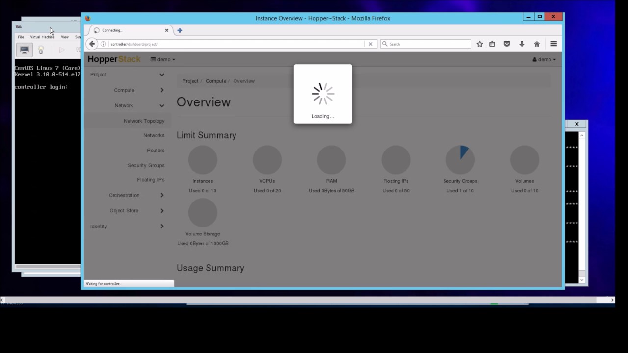Click the desktop horizontal scrollbar left arrow
Screen dimensions: 628x353
[2, 300]
